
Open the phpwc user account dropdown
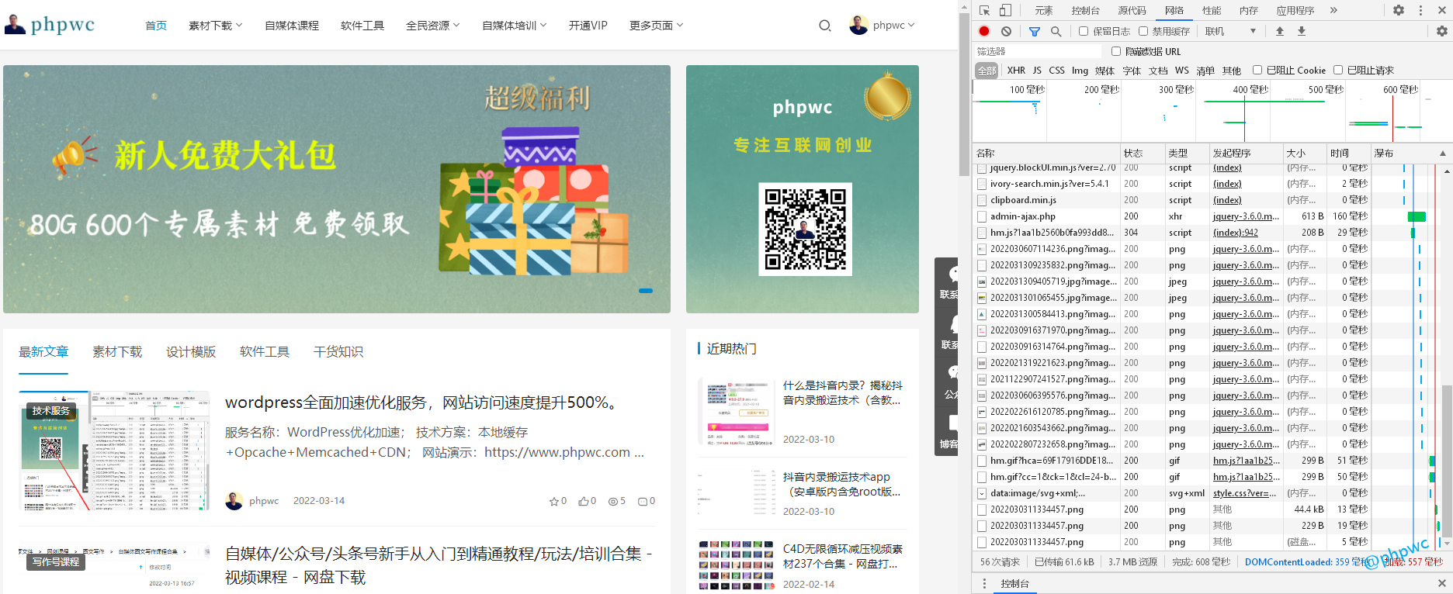tap(893, 26)
